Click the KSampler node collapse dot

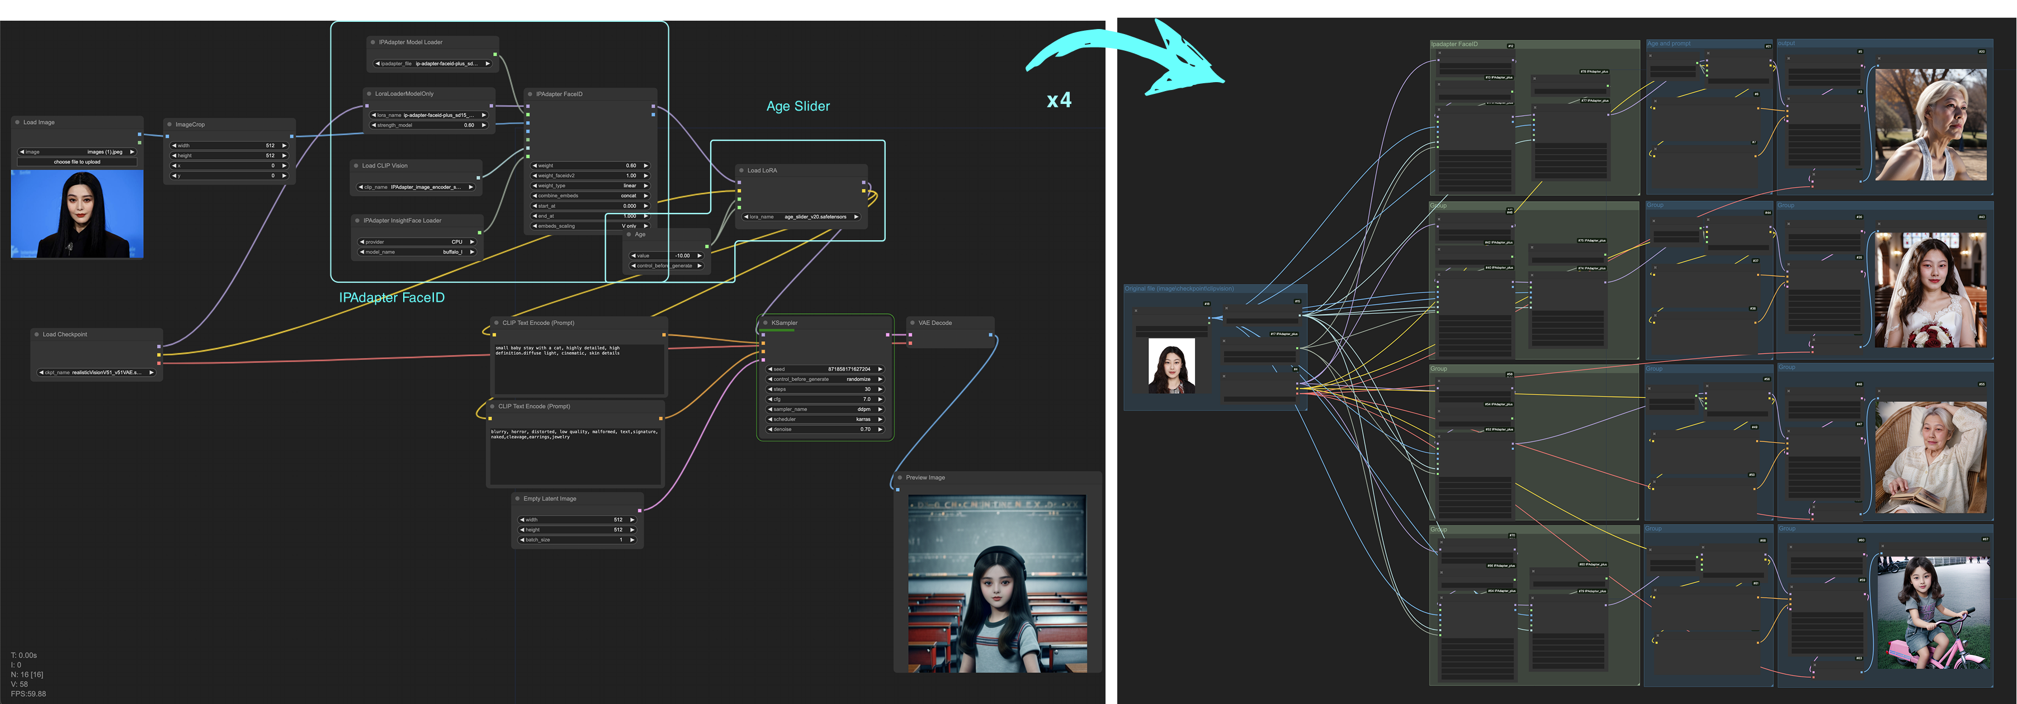(x=765, y=323)
